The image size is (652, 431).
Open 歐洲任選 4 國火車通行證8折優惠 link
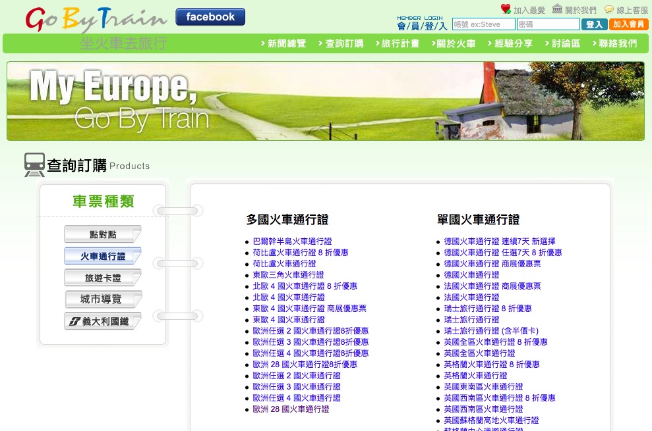(x=311, y=353)
